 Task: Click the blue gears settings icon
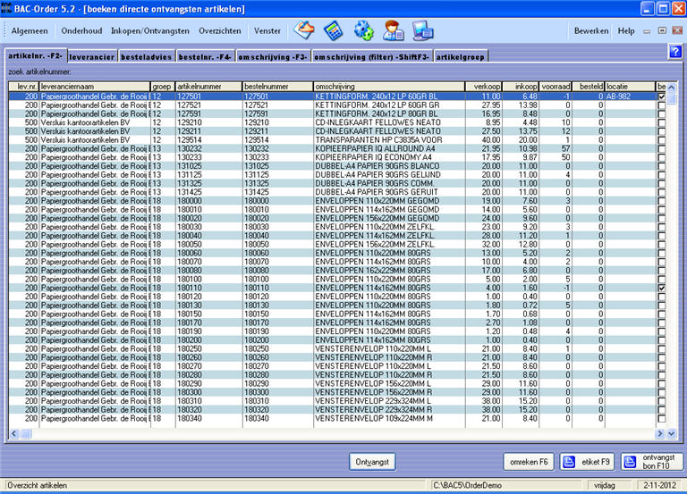(364, 30)
